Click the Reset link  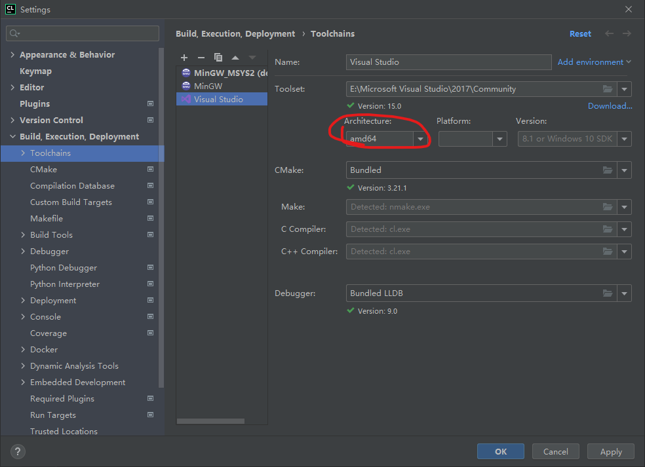580,33
